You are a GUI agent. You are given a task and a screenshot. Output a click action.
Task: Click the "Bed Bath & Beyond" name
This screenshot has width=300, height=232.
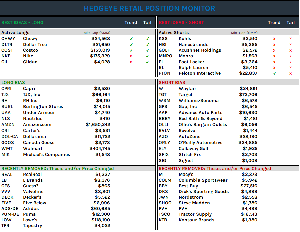tap(201, 119)
